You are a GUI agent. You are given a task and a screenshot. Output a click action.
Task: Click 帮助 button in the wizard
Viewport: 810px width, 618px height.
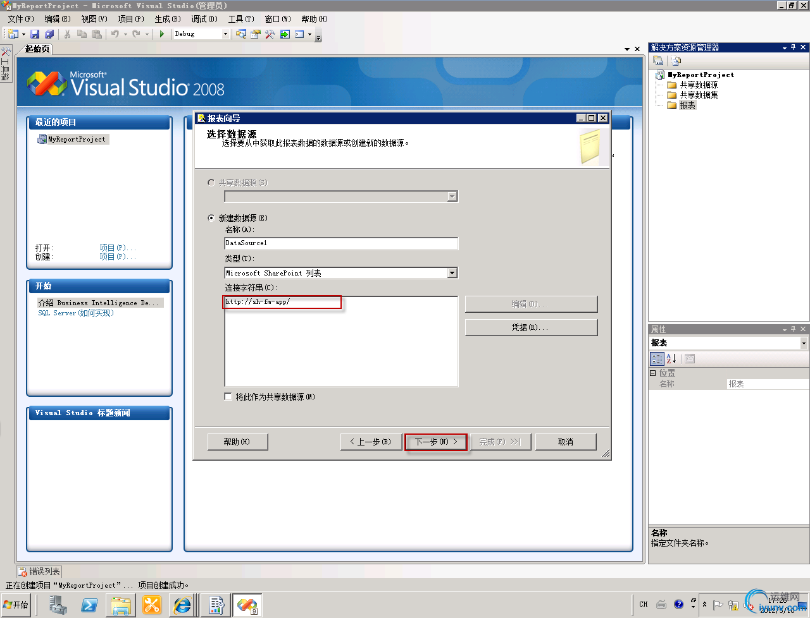tap(237, 442)
